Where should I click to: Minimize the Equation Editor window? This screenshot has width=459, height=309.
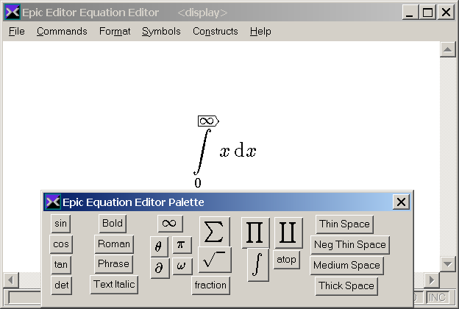[x=410, y=13]
